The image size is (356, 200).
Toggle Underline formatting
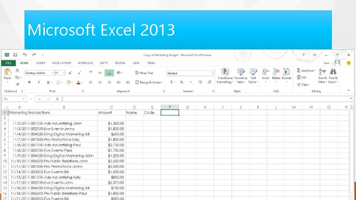(48, 82)
